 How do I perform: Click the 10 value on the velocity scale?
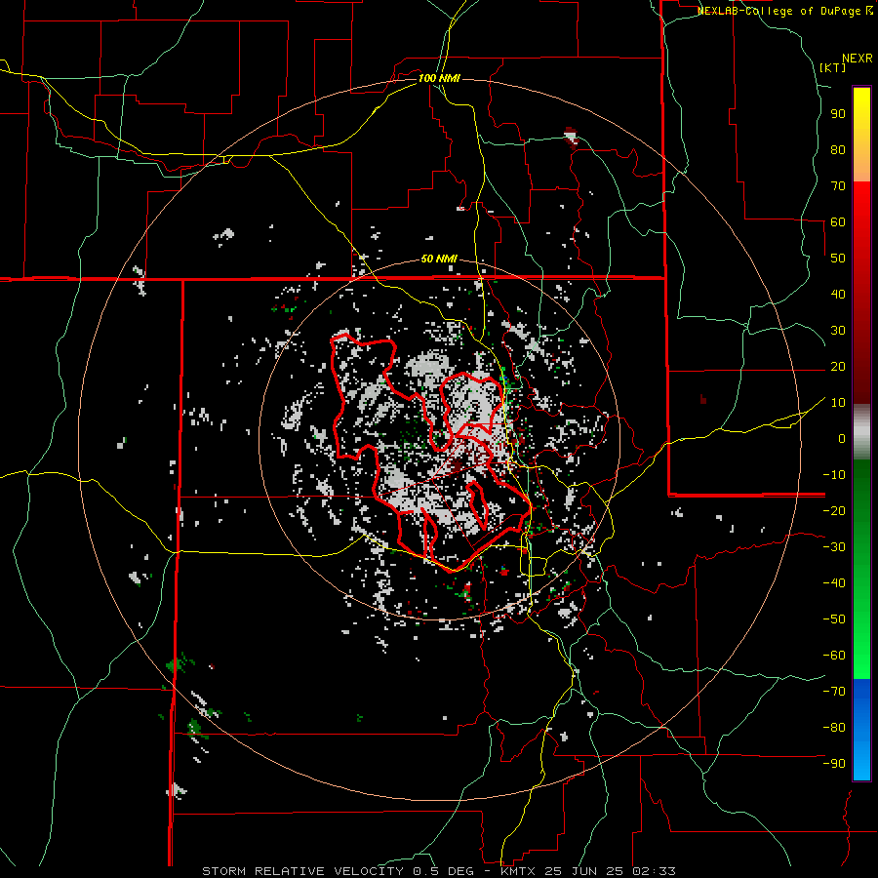(x=838, y=403)
